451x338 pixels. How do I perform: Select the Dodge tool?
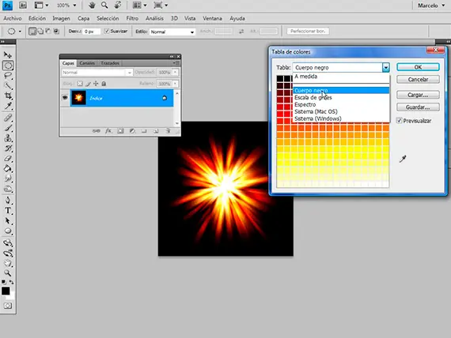(x=8, y=189)
